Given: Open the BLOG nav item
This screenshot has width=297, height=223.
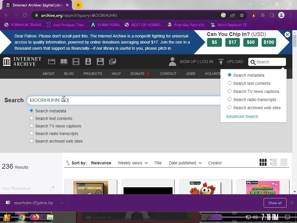Looking at the screenshot, I should (x=69, y=73).
